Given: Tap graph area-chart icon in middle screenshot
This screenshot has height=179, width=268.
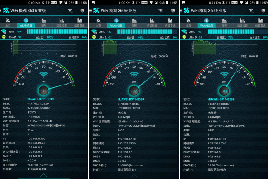Looking at the screenshot, I should [x=134, y=21].
